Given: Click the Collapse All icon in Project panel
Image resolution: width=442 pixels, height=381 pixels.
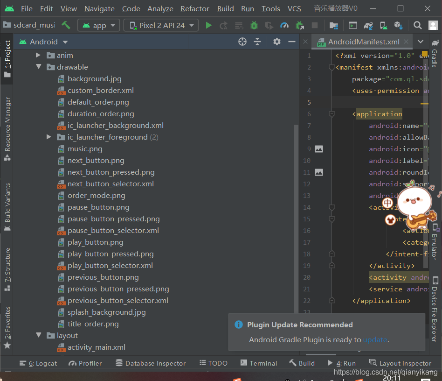Looking at the screenshot, I should tap(257, 42).
